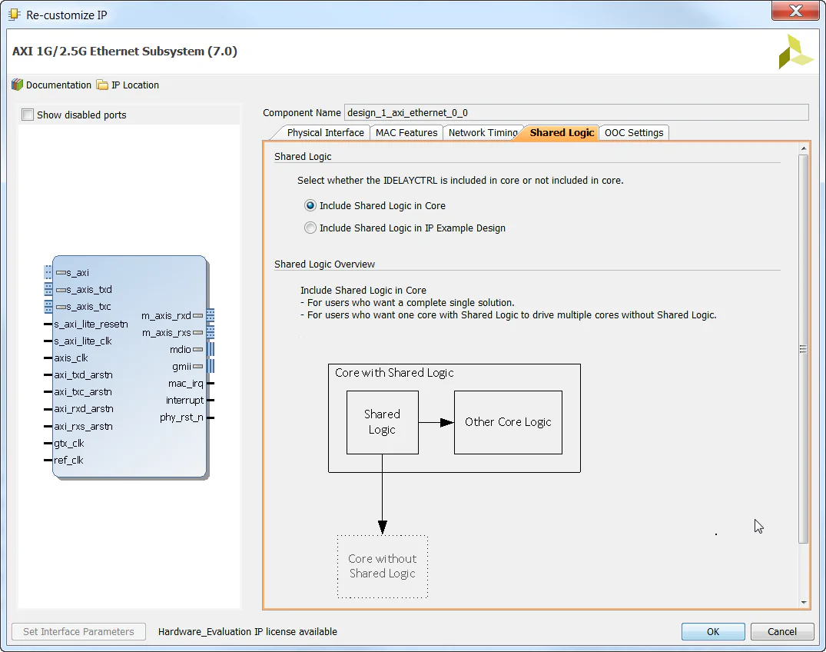The width and height of the screenshot is (826, 652).
Task: Select the gtx_clk port on the block symbol
Action: [x=69, y=443]
